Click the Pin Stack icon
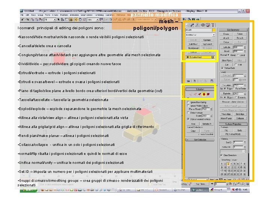Viewport: 270px width, 202px height. pyautogui.click(x=188, y=81)
